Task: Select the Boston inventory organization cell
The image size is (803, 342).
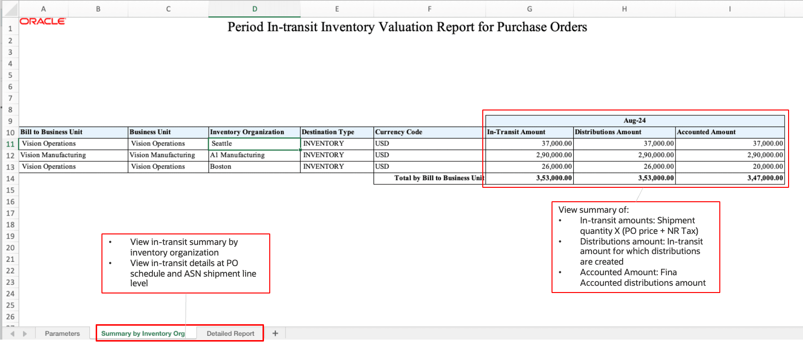Action: pyautogui.click(x=254, y=167)
